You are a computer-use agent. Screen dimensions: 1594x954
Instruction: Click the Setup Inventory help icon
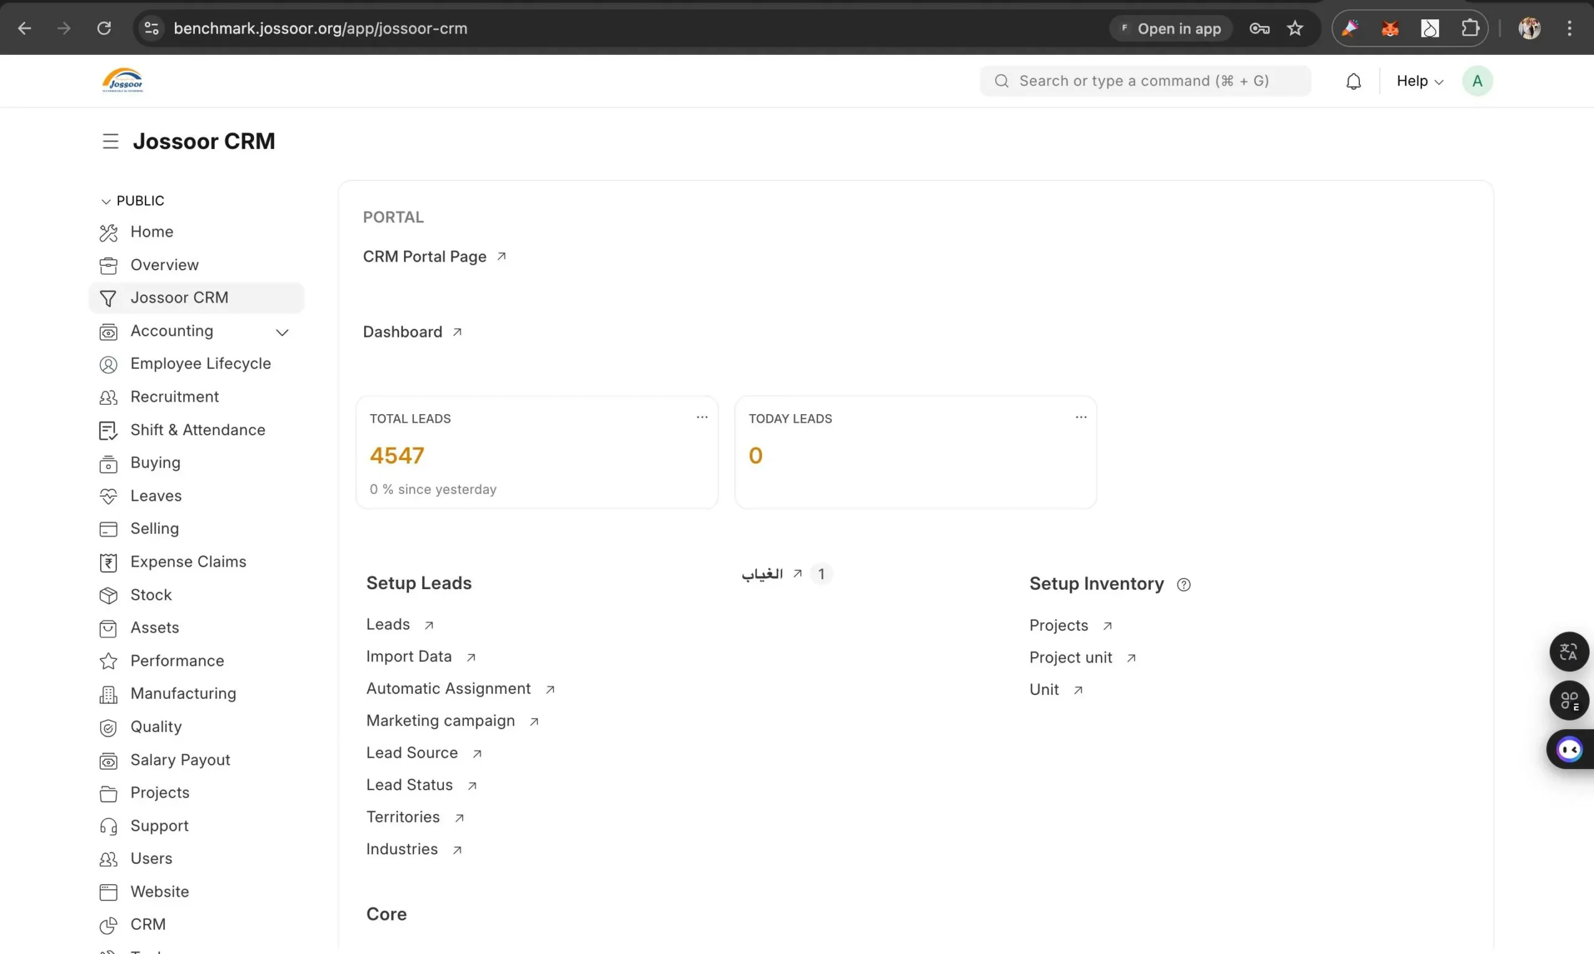tap(1183, 584)
